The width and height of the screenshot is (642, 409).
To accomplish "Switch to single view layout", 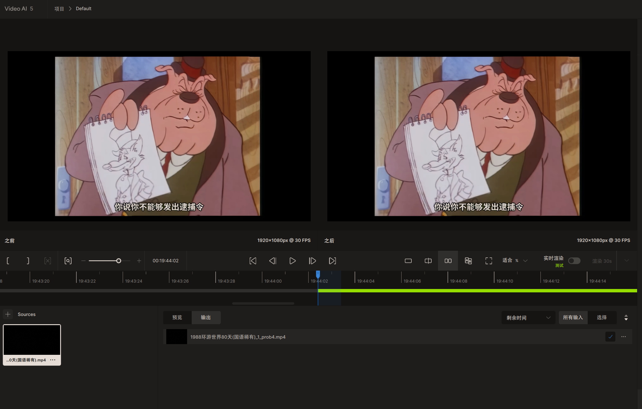I will pyautogui.click(x=408, y=261).
